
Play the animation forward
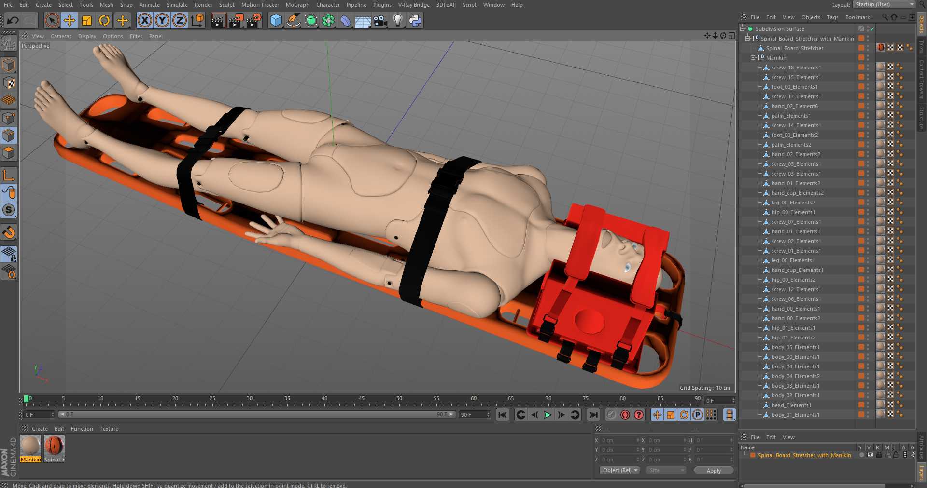548,415
